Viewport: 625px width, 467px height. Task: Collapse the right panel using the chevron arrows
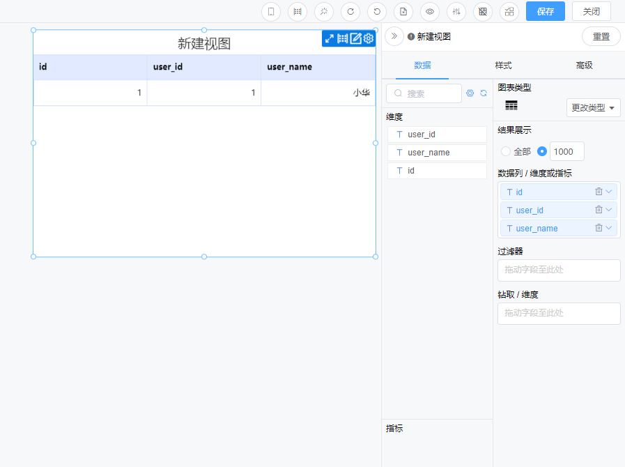[394, 36]
